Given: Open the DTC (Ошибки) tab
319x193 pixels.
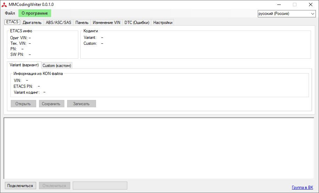Looking at the screenshot, I should click(x=137, y=23).
